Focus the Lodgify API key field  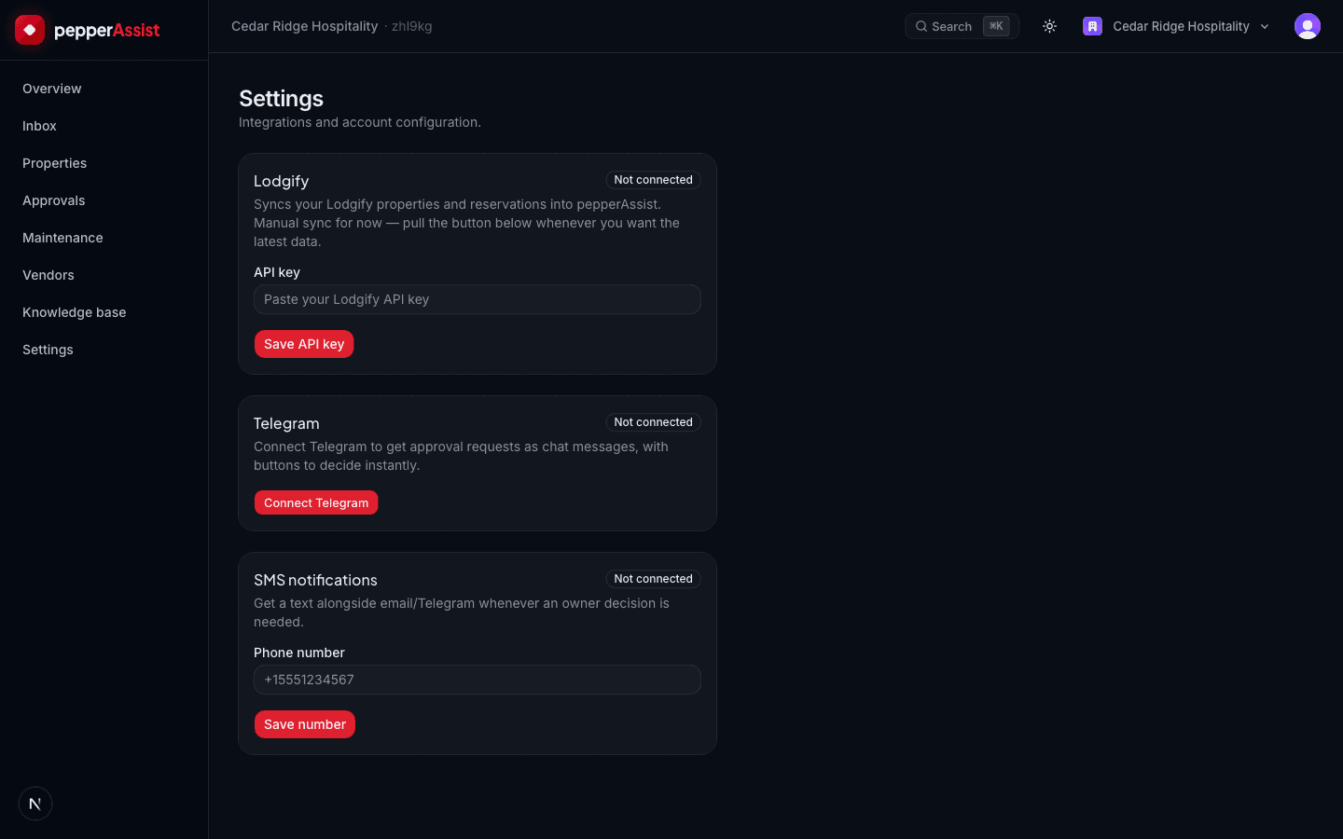pos(478,299)
